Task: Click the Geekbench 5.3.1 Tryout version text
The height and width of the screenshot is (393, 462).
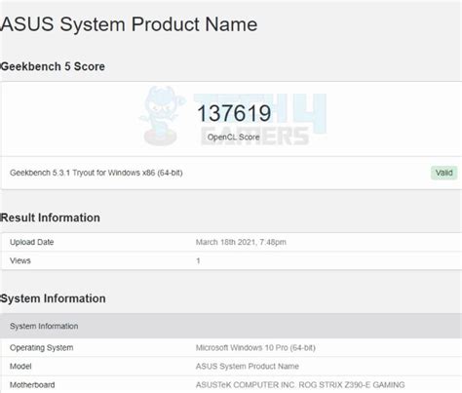Action: coord(96,173)
